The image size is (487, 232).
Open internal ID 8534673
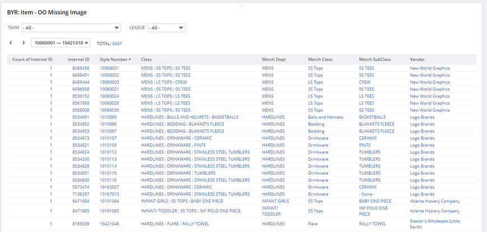click(x=81, y=138)
